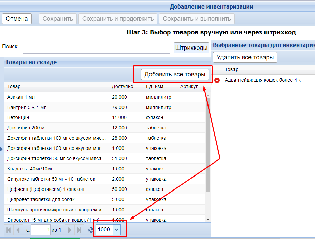
Task: Refresh the warehouse goods list
Action: coord(90,230)
